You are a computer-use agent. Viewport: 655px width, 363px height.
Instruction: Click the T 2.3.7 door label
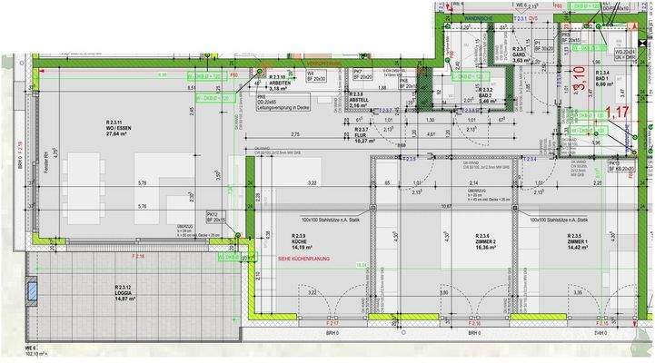pyautogui.click(x=384, y=111)
